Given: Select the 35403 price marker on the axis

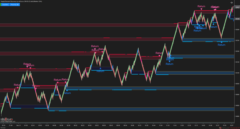Looking at the screenshot, I should pos(237,7).
